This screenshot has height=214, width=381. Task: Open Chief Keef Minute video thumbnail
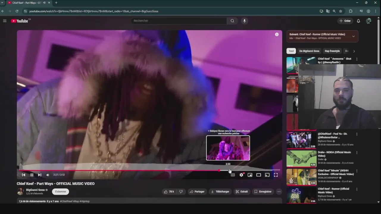pos(301,177)
